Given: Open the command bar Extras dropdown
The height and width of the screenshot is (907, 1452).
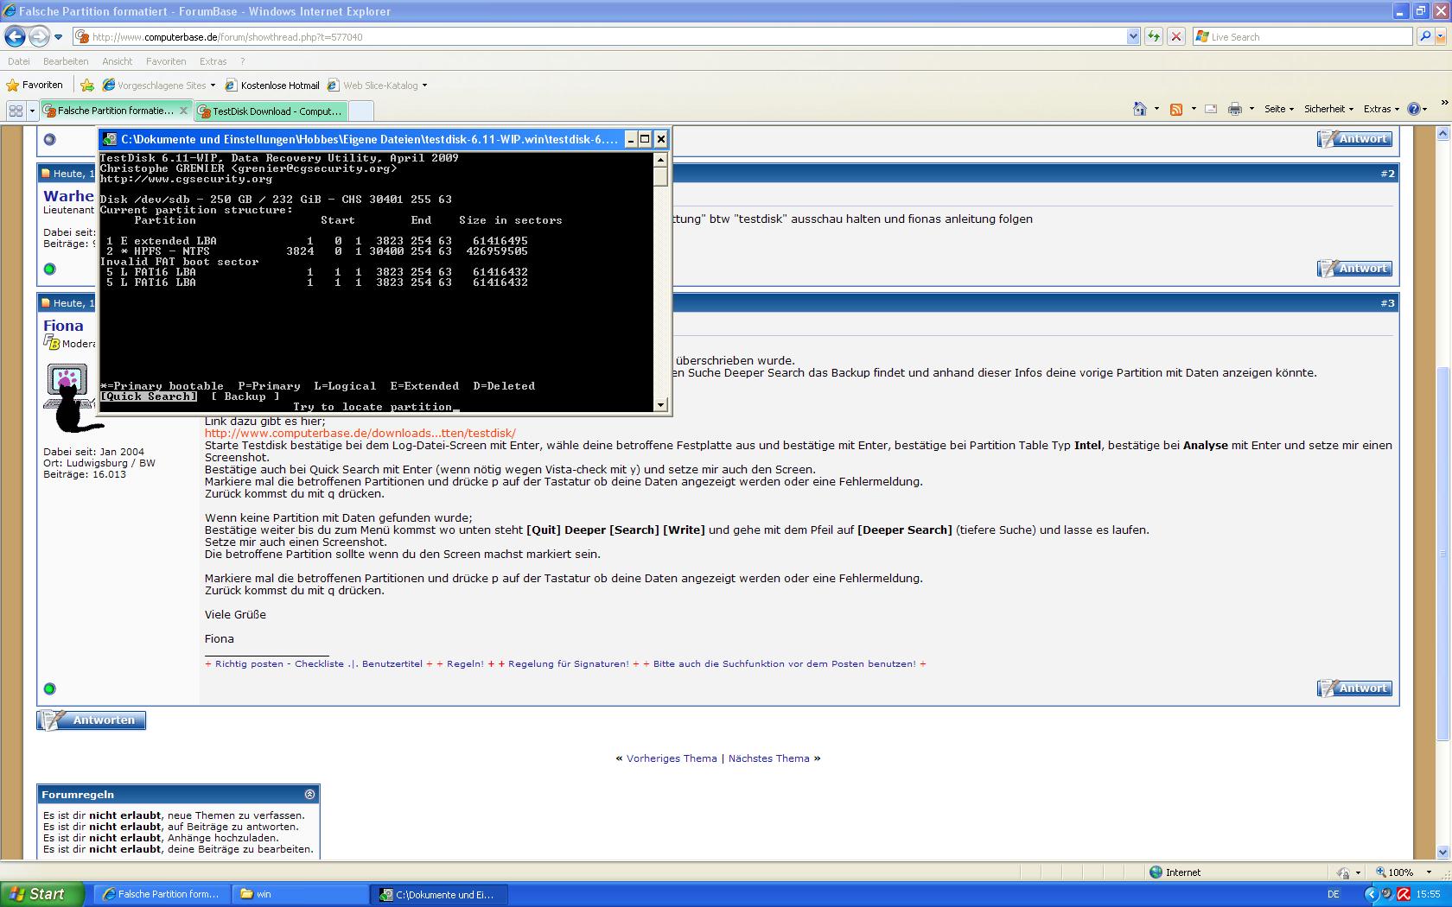Looking at the screenshot, I should (1381, 109).
